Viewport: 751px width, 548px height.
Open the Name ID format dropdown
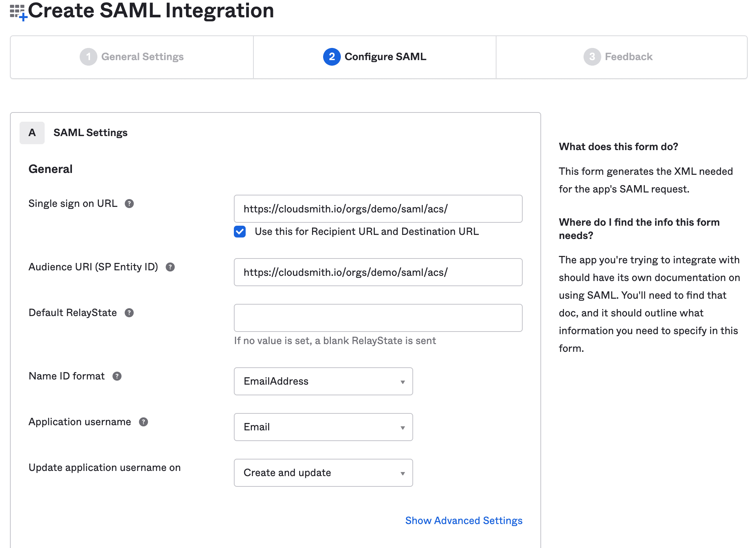click(323, 381)
